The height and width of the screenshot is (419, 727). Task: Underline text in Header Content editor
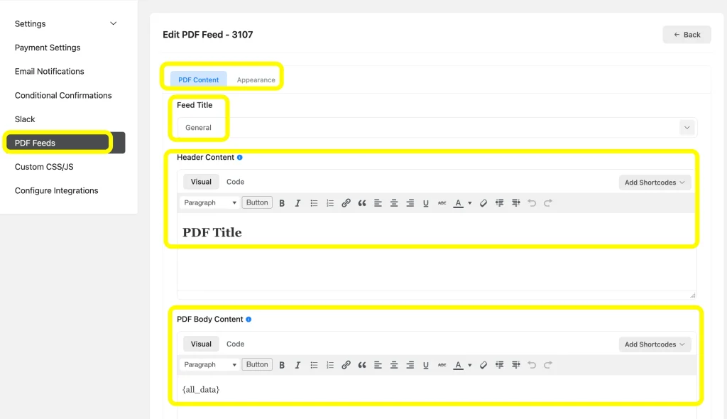point(426,203)
